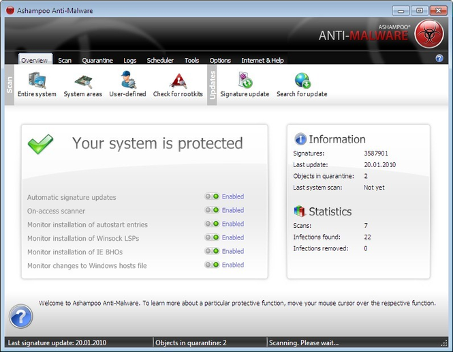Toggle the On-access scanner switch

pyautogui.click(x=212, y=210)
